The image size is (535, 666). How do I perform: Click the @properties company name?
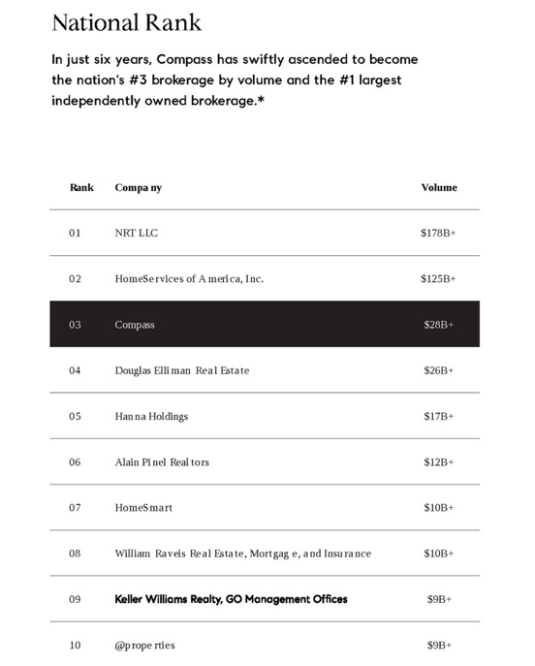coord(144,646)
